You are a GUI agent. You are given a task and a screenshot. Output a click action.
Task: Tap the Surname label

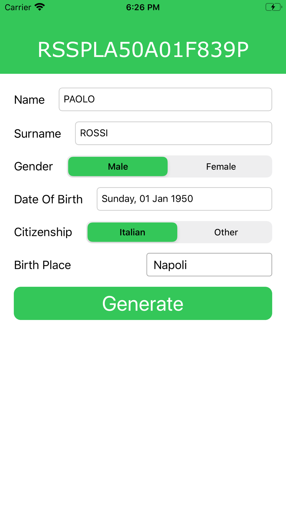coord(37,134)
